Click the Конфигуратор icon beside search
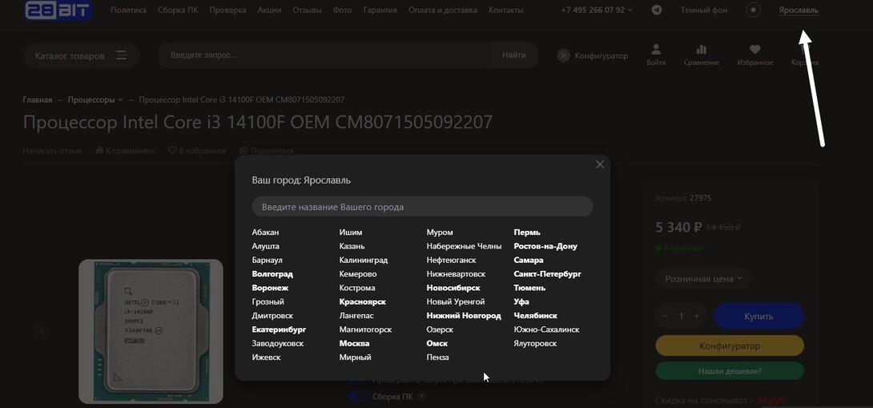 [x=564, y=55]
